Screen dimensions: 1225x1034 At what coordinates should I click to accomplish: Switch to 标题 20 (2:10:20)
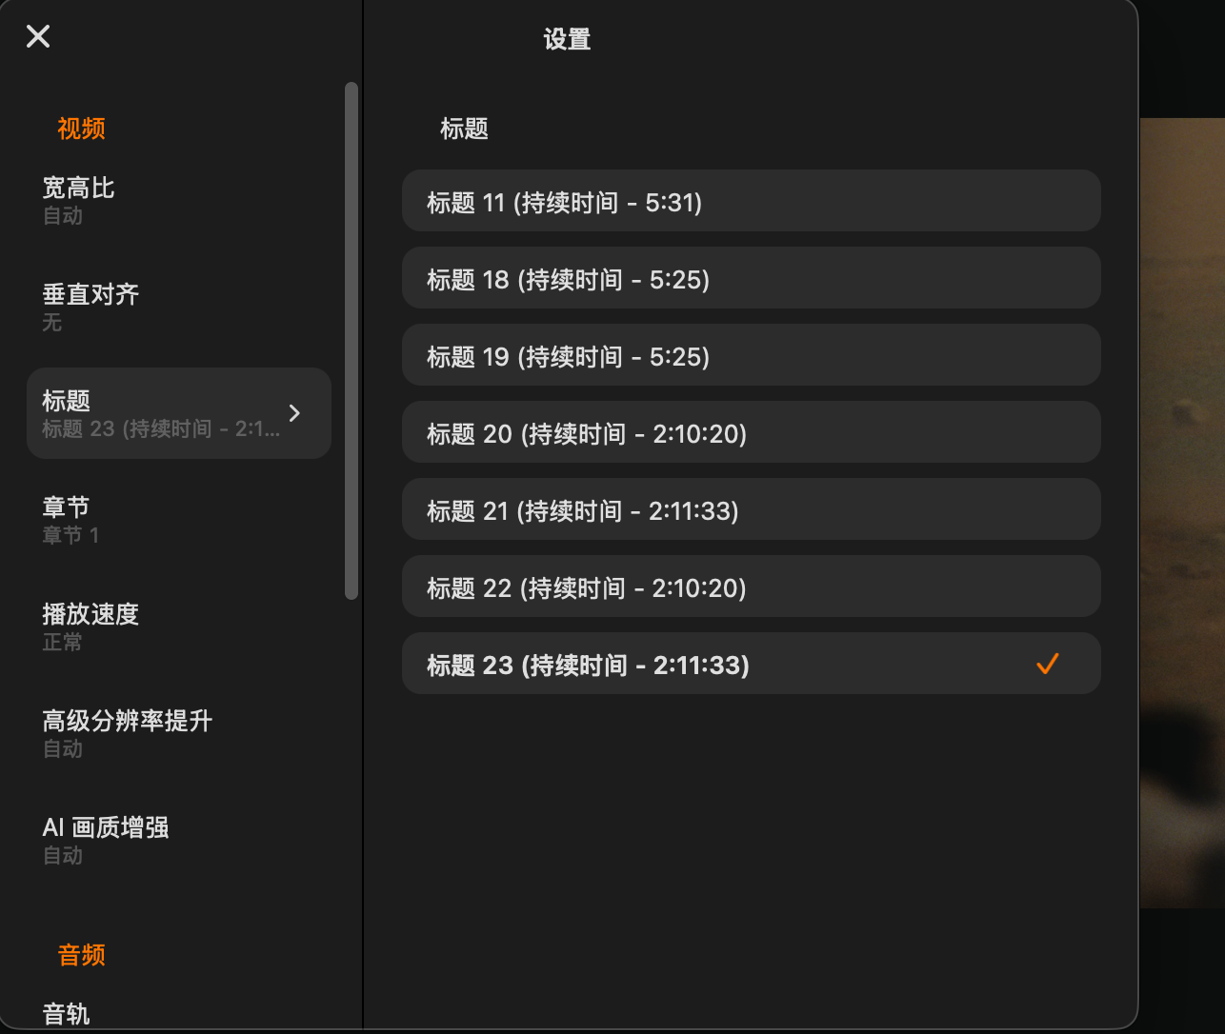point(751,433)
